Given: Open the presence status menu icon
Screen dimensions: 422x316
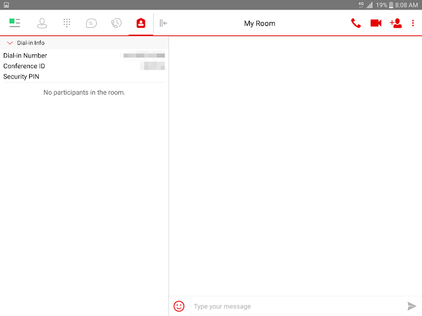Looking at the screenshot, I should pos(15,23).
